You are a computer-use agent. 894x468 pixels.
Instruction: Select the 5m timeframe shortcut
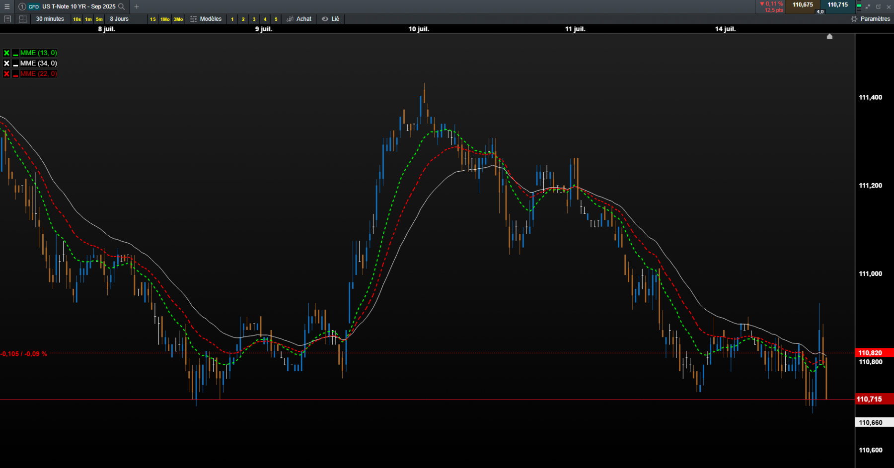[x=99, y=19]
